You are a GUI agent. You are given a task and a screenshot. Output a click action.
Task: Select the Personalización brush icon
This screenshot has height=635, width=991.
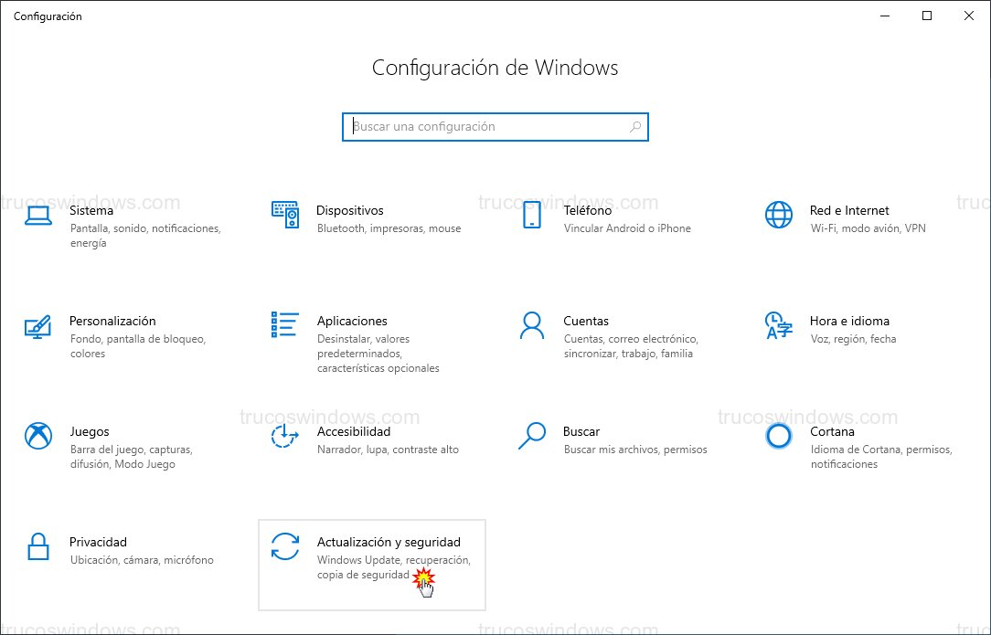coord(38,326)
